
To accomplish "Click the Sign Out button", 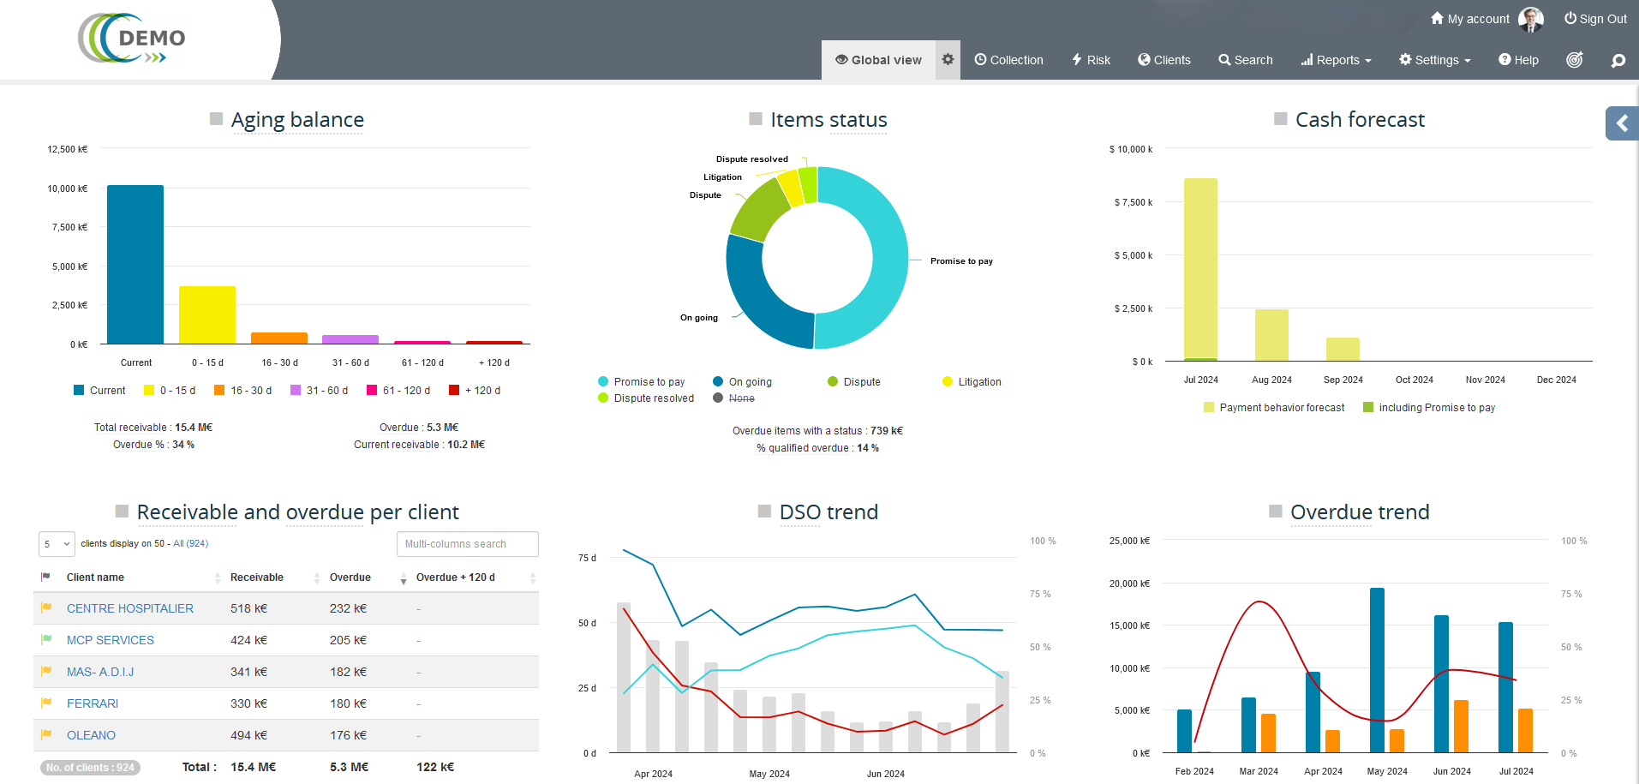I will point(1595,19).
